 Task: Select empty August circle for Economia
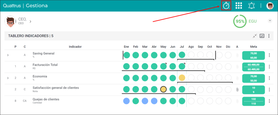coord(191,78)
